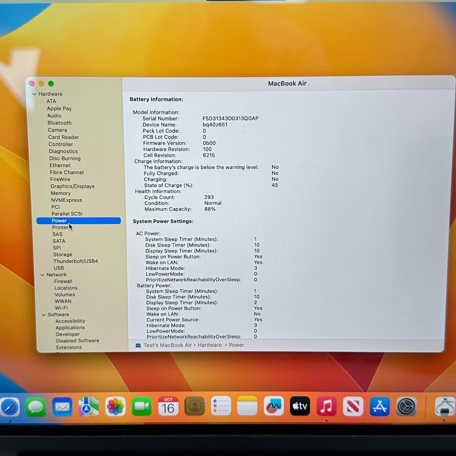456x456 pixels.
Task: Open the Music app icon
Action: [x=326, y=406]
